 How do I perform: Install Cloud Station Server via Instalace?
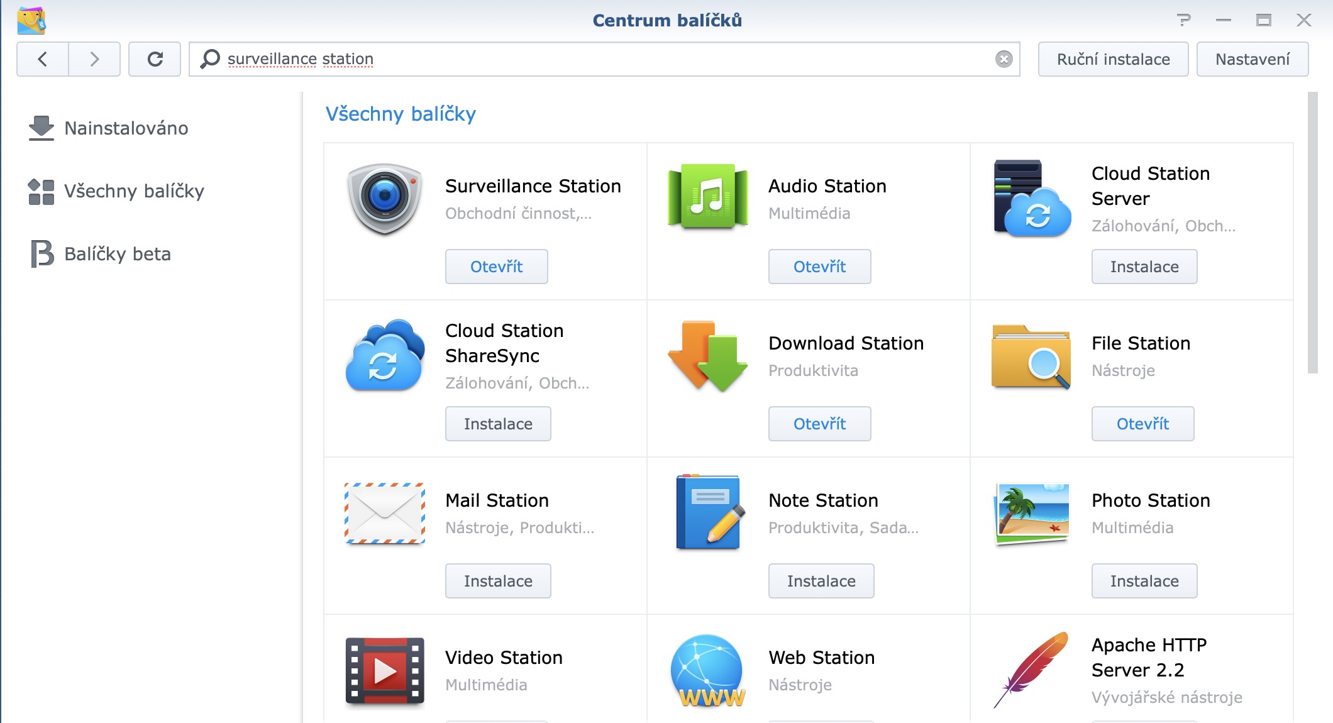tap(1144, 266)
